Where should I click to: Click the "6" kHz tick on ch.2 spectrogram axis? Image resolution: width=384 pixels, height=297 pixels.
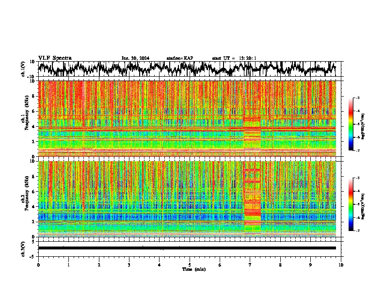(x=33, y=192)
